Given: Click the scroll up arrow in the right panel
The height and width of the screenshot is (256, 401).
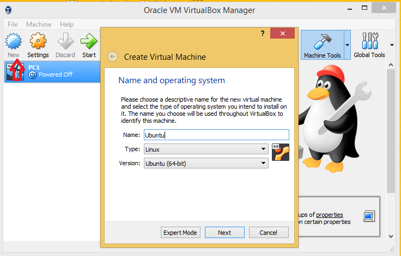Looking at the screenshot, I should click(x=391, y=65).
